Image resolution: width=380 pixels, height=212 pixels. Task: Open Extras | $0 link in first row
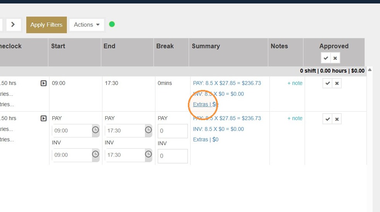coord(206,104)
